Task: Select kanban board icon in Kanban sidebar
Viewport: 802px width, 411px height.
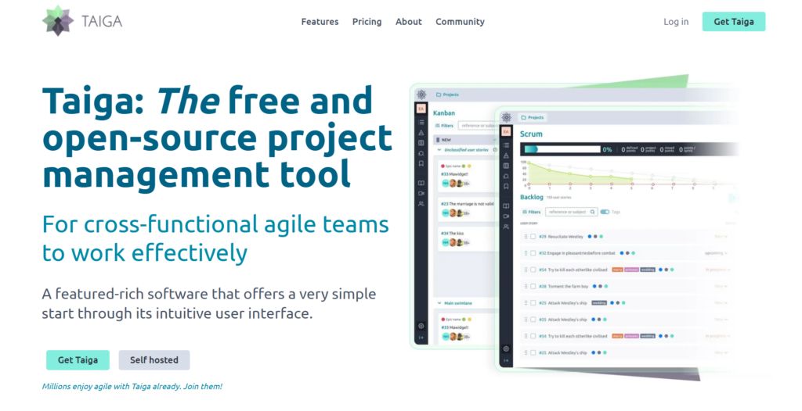Action: coord(421,143)
